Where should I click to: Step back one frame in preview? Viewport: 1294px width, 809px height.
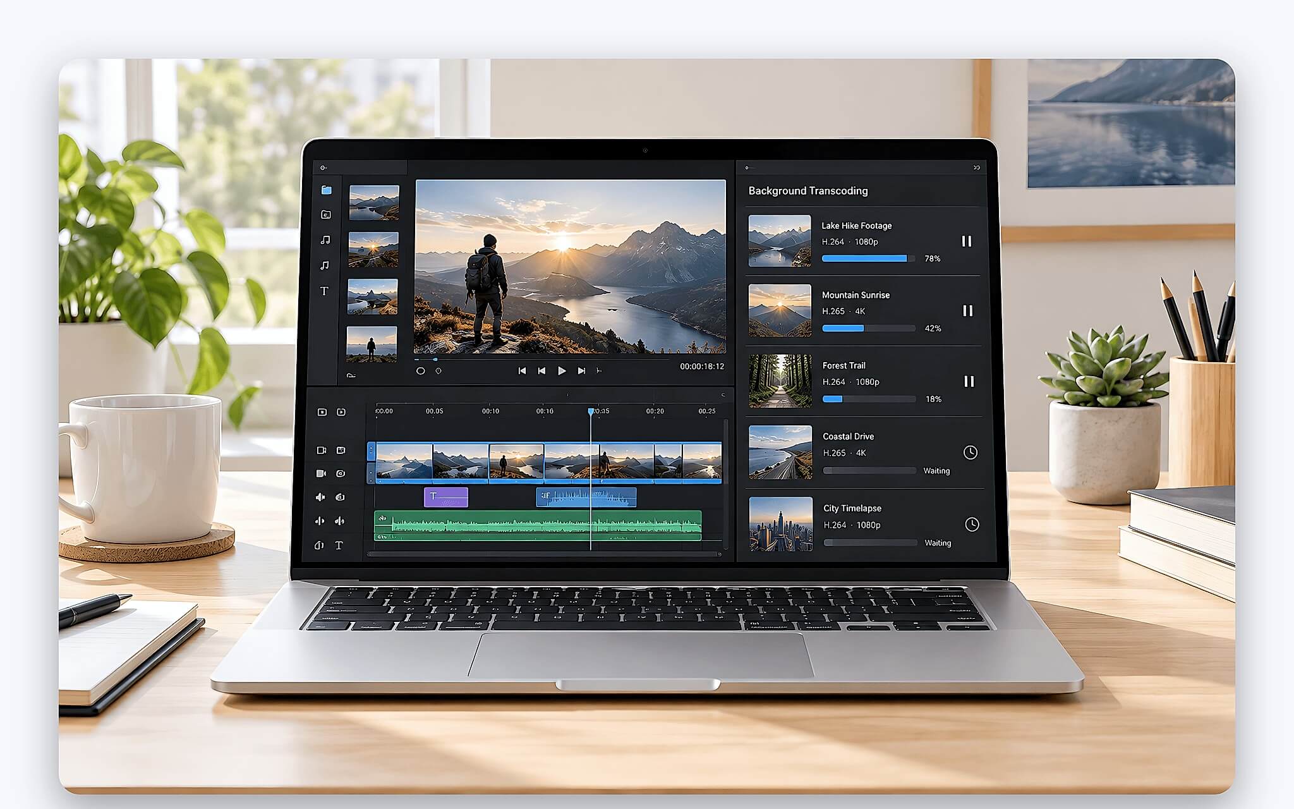coord(541,371)
